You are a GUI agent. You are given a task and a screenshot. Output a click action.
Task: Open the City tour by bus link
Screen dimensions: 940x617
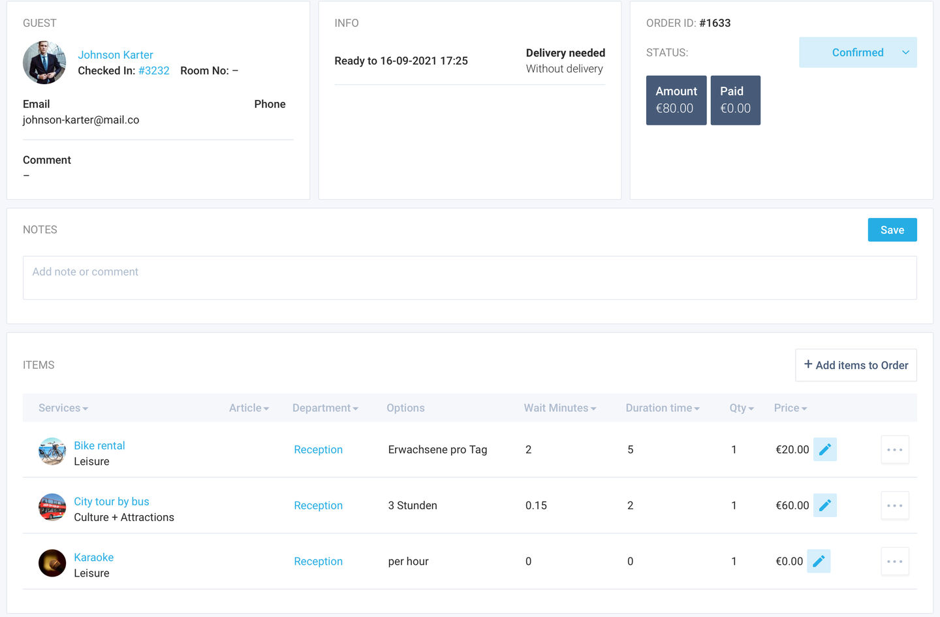click(x=112, y=501)
